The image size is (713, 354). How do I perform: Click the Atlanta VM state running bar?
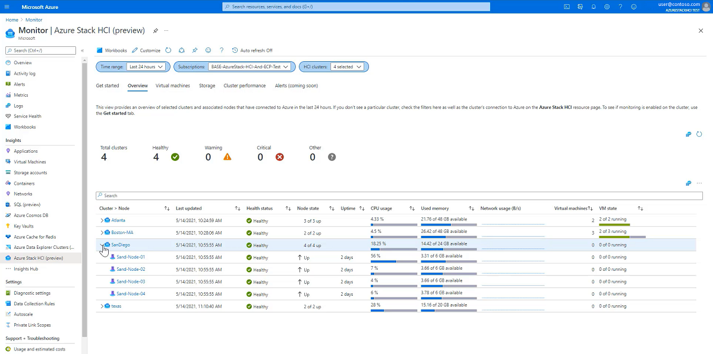tap(614, 225)
